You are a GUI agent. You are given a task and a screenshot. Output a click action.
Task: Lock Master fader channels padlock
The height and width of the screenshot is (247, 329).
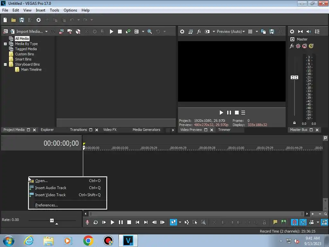[x=294, y=123]
